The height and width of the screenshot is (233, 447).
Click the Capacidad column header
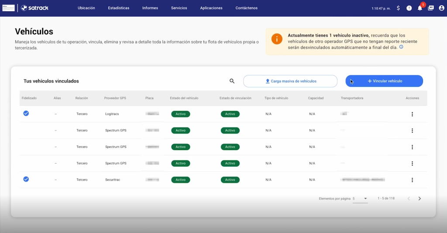coord(316,98)
